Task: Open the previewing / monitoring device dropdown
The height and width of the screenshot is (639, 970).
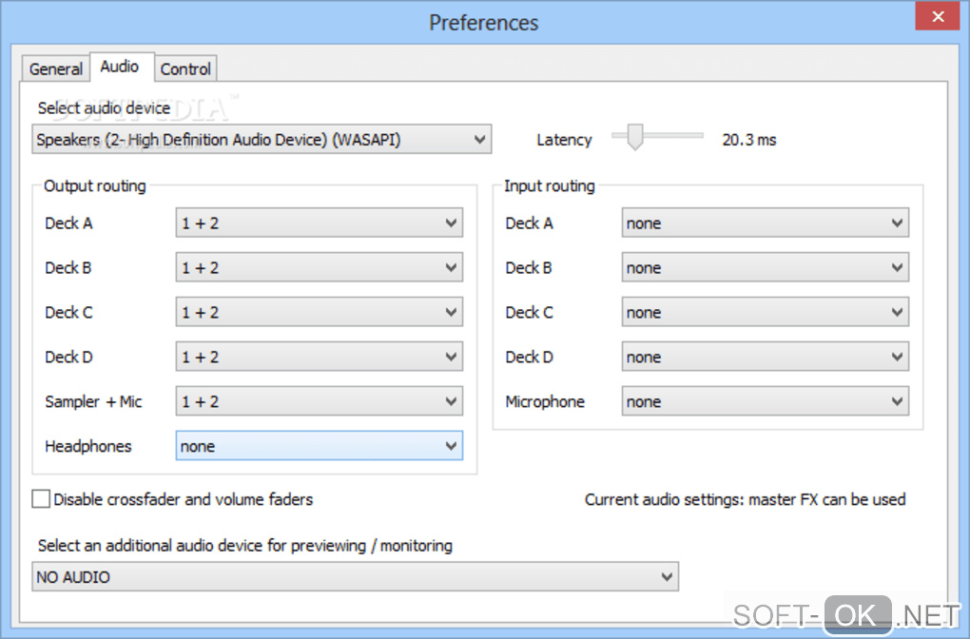Action: 355,576
